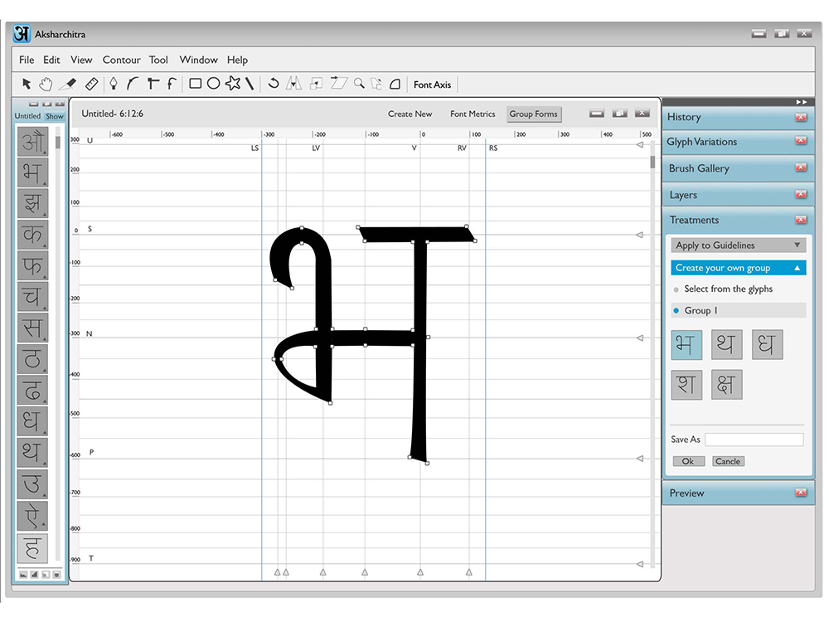This screenshot has height=622, width=829.
Task: Click the Save As text field
Action: click(754, 440)
